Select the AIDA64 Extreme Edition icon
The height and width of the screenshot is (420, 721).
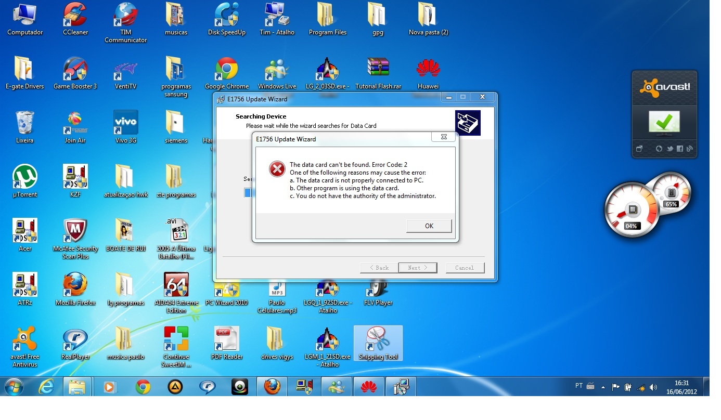click(176, 293)
